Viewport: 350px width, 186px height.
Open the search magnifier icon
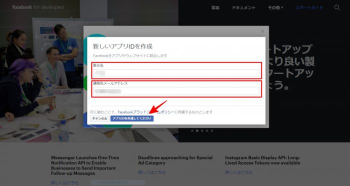337,7
